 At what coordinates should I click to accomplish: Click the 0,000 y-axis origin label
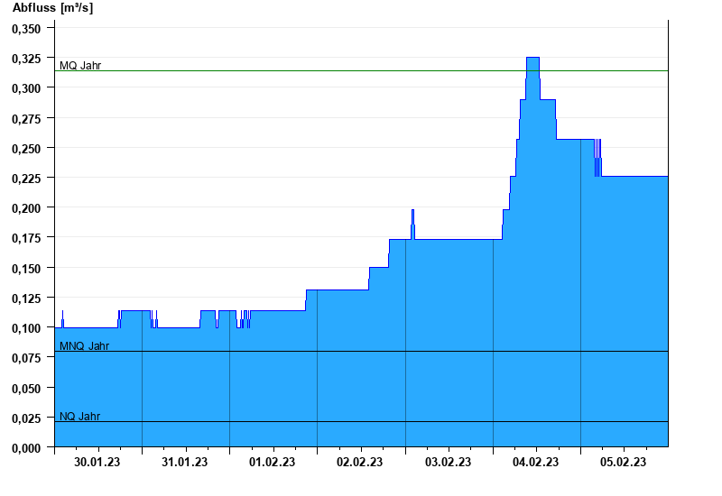pyautogui.click(x=25, y=448)
